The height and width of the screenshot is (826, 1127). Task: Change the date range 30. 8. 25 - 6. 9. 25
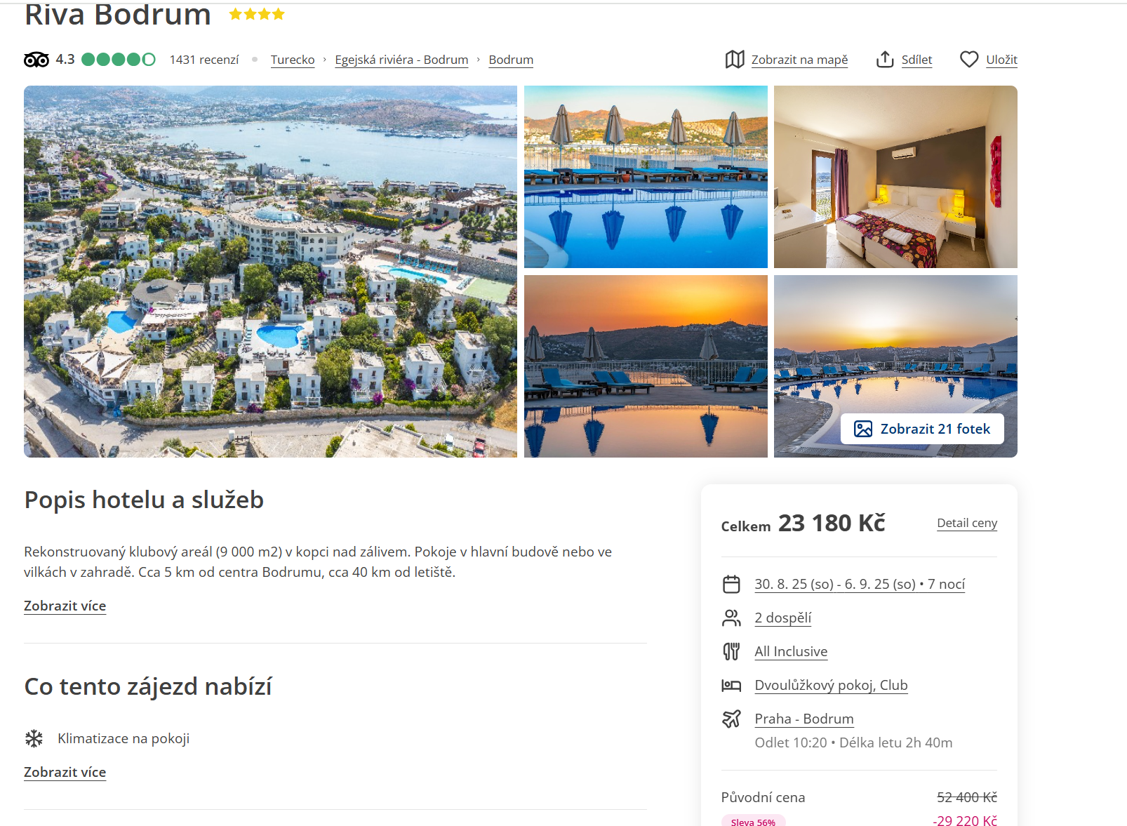(x=860, y=584)
